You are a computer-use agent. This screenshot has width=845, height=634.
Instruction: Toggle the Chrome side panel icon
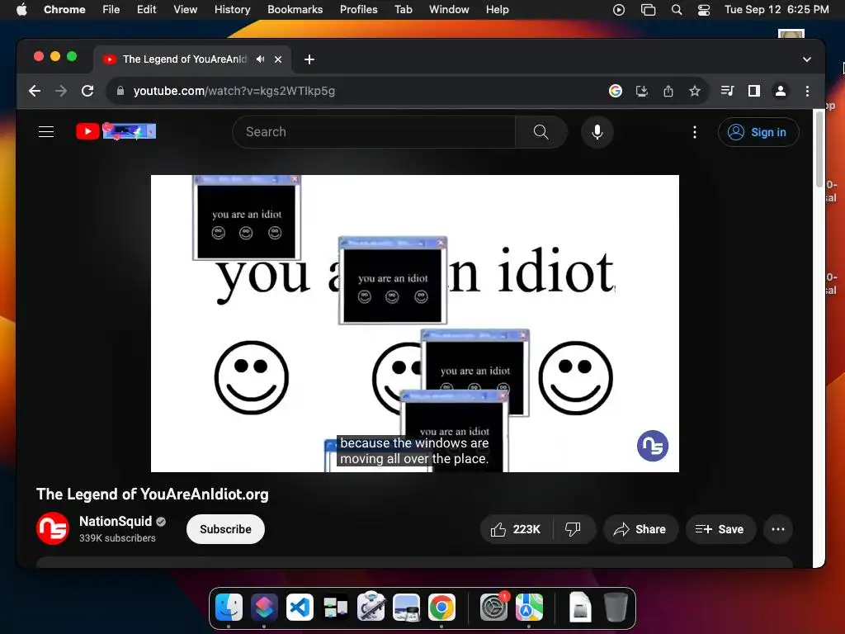tap(754, 91)
